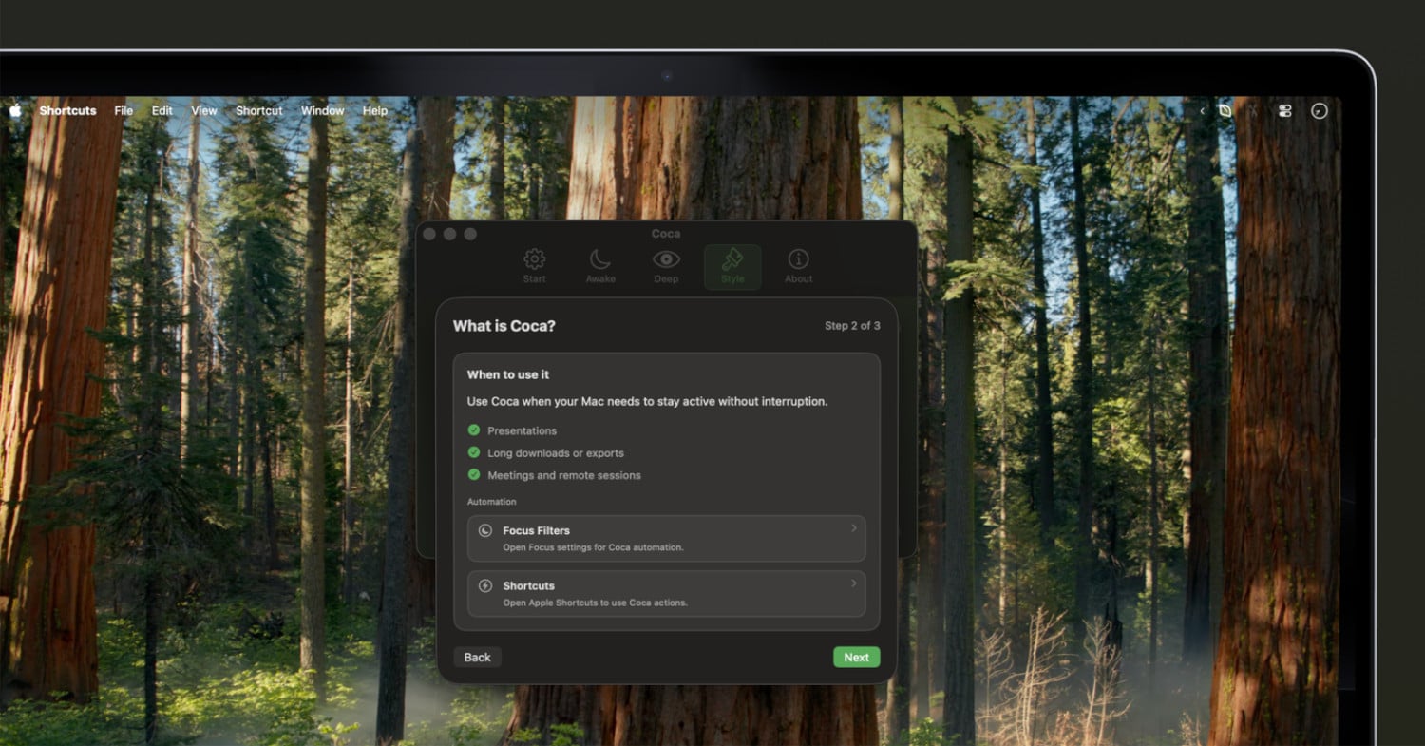Click the Focus Filters row chevron
The width and height of the screenshot is (1425, 746).
(854, 528)
